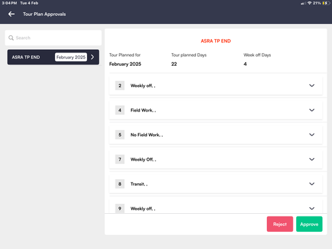Focus the Search input field
This screenshot has height=249, width=332.
pyautogui.click(x=53, y=38)
